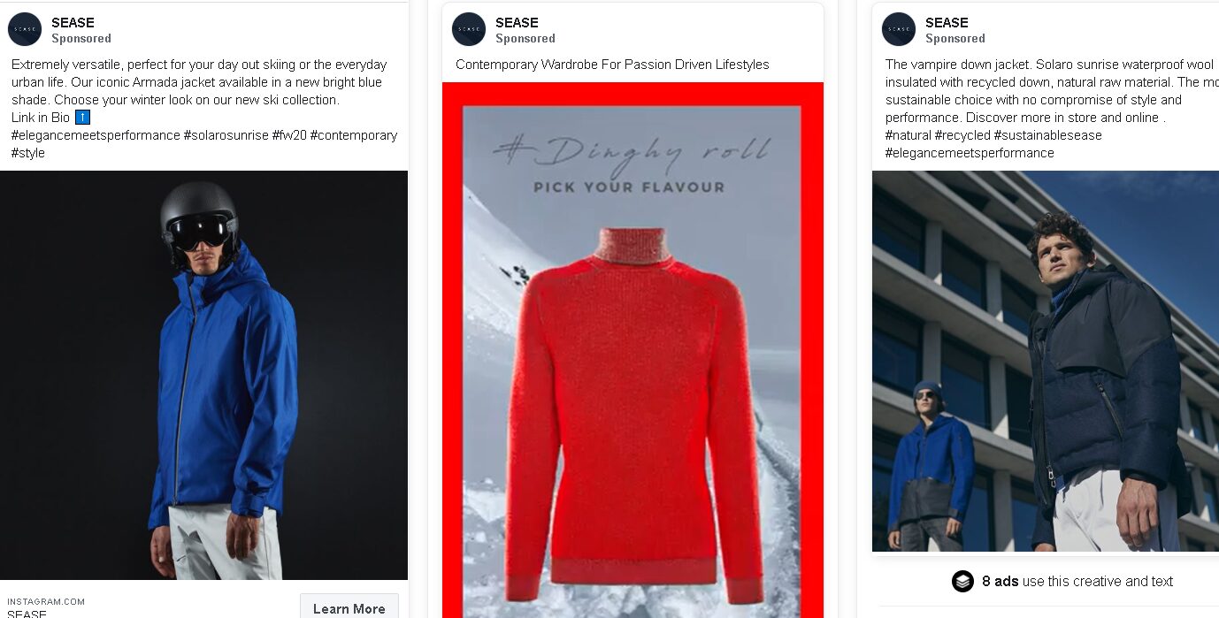
Task: Click the #sustainablesease hashtag
Action: click(x=1047, y=135)
